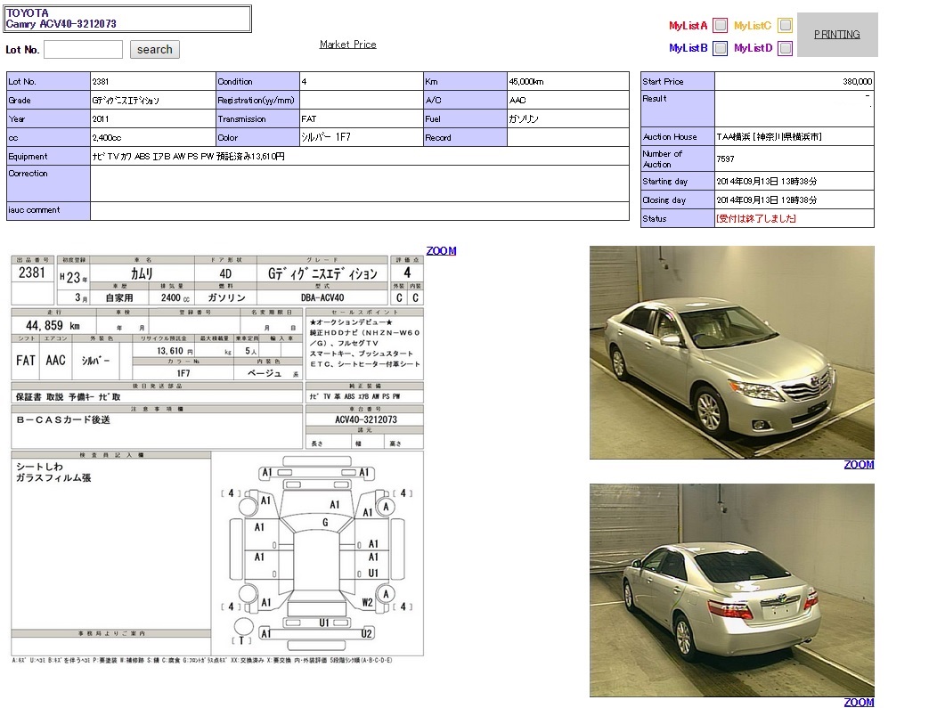Click the red MyListA label
The height and width of the screenshot is (708, 937).
click(688, 26)
